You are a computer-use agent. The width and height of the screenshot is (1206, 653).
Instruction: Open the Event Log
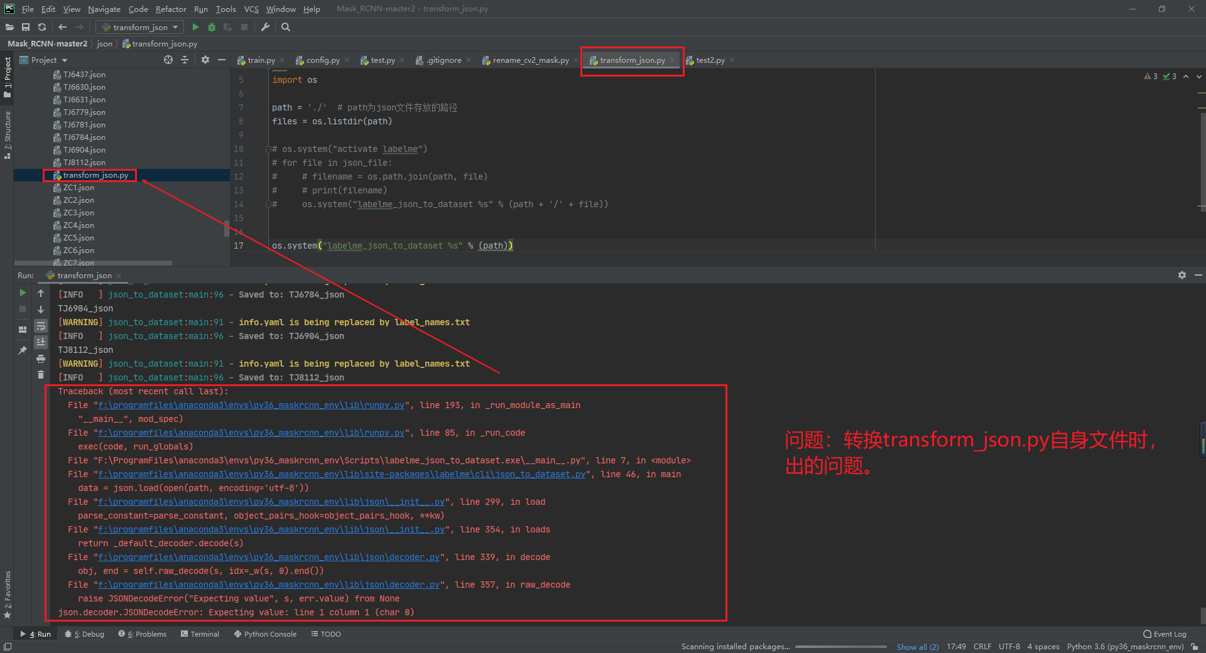pyautogui.click(x=1165, y=634)
